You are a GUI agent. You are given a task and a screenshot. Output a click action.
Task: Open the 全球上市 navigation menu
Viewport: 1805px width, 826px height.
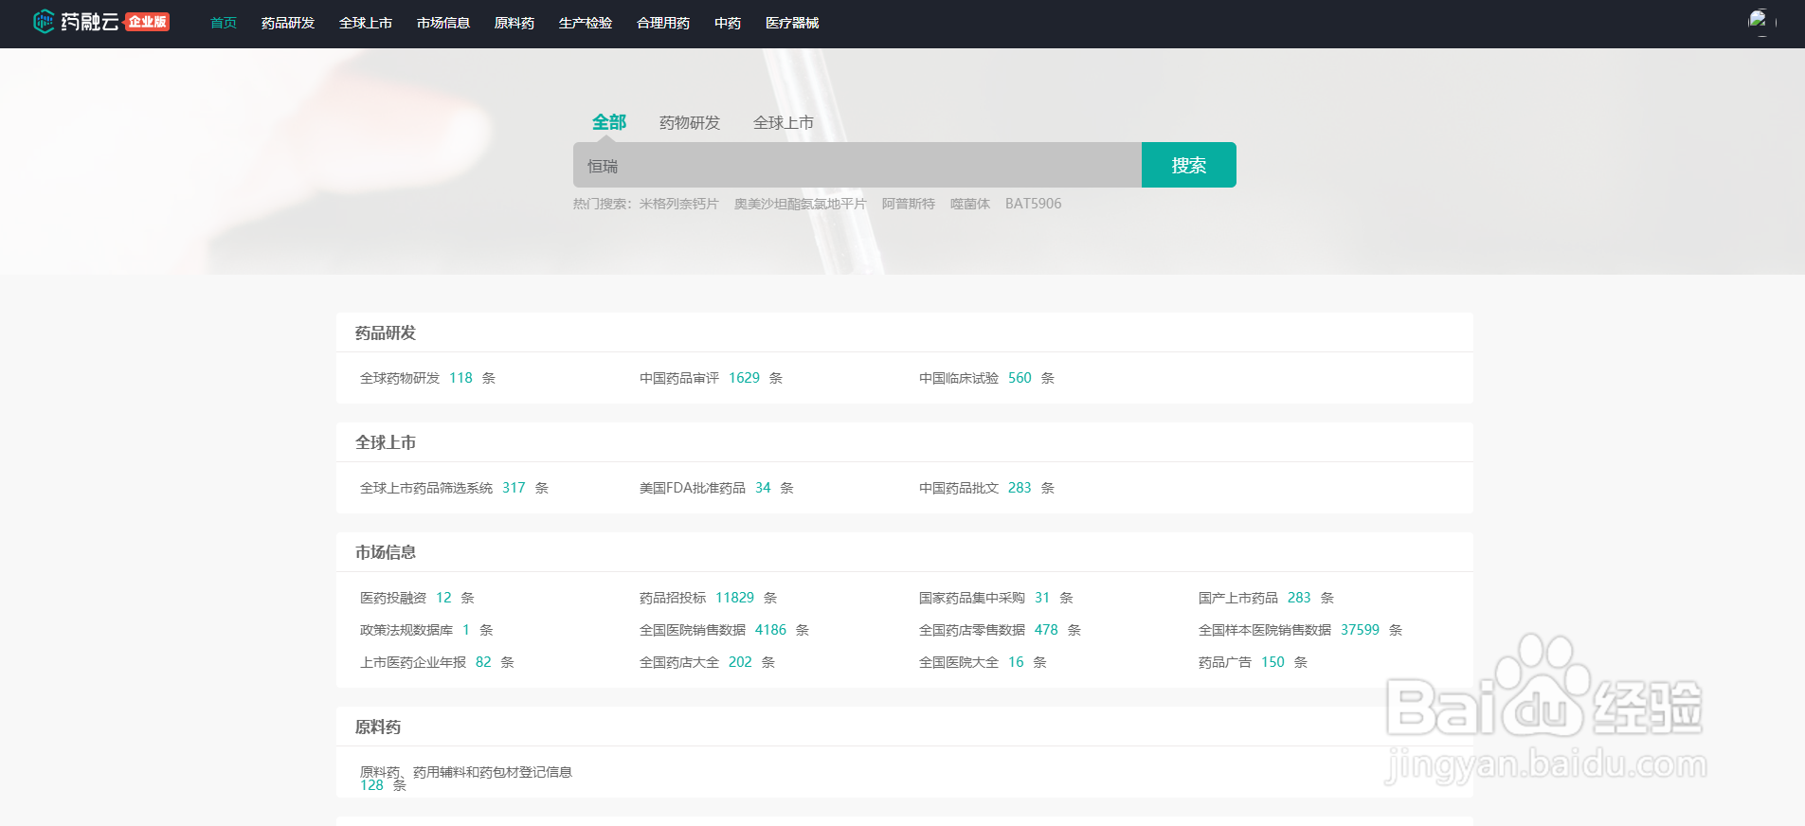coord(366,23)
